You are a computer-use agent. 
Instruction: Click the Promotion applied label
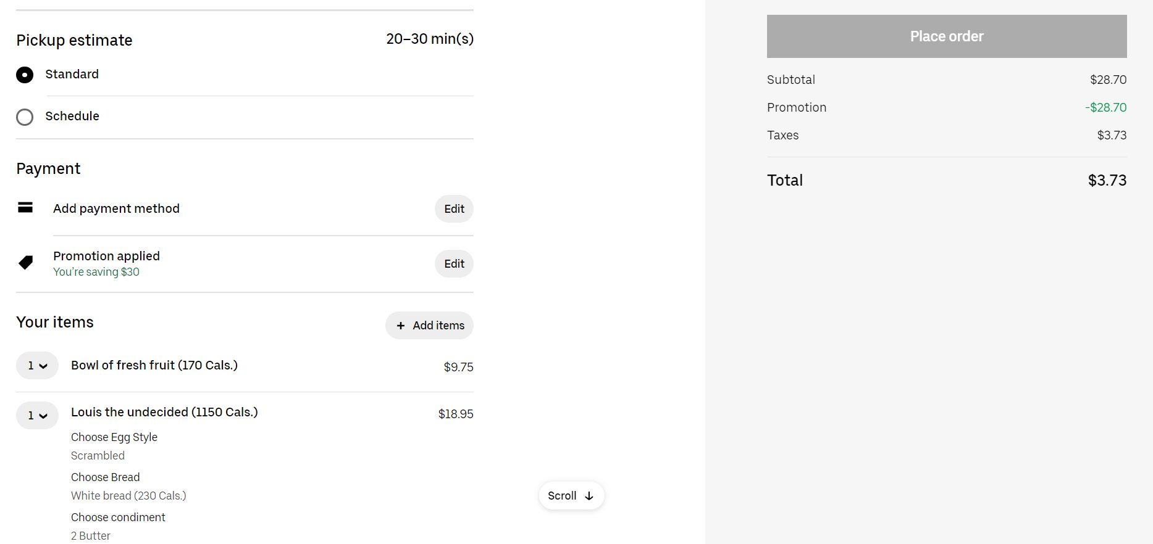click(x=106, y=256)
